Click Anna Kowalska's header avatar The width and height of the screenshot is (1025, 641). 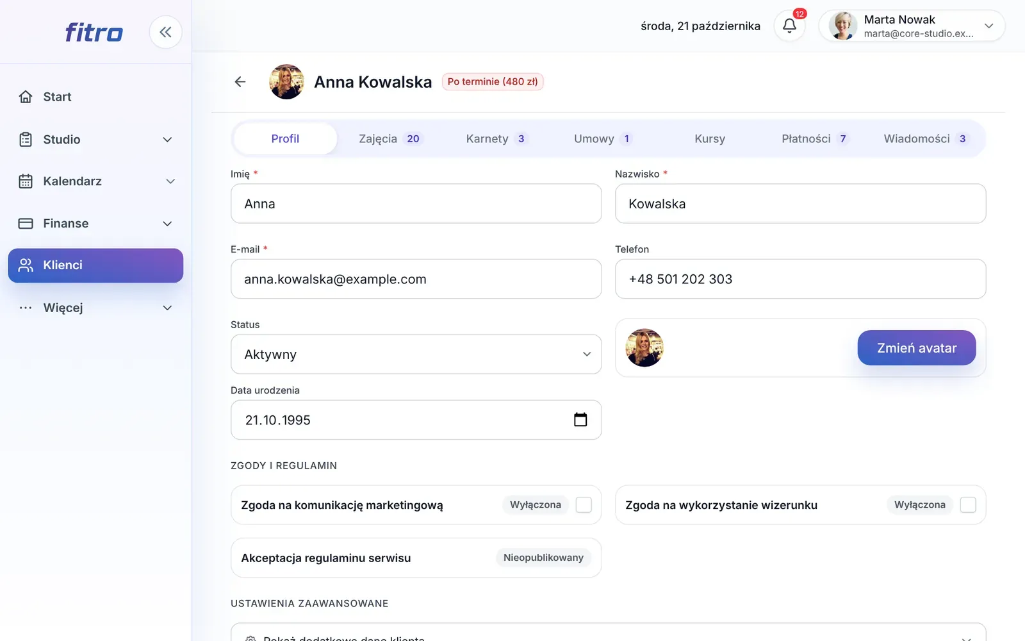286,81
